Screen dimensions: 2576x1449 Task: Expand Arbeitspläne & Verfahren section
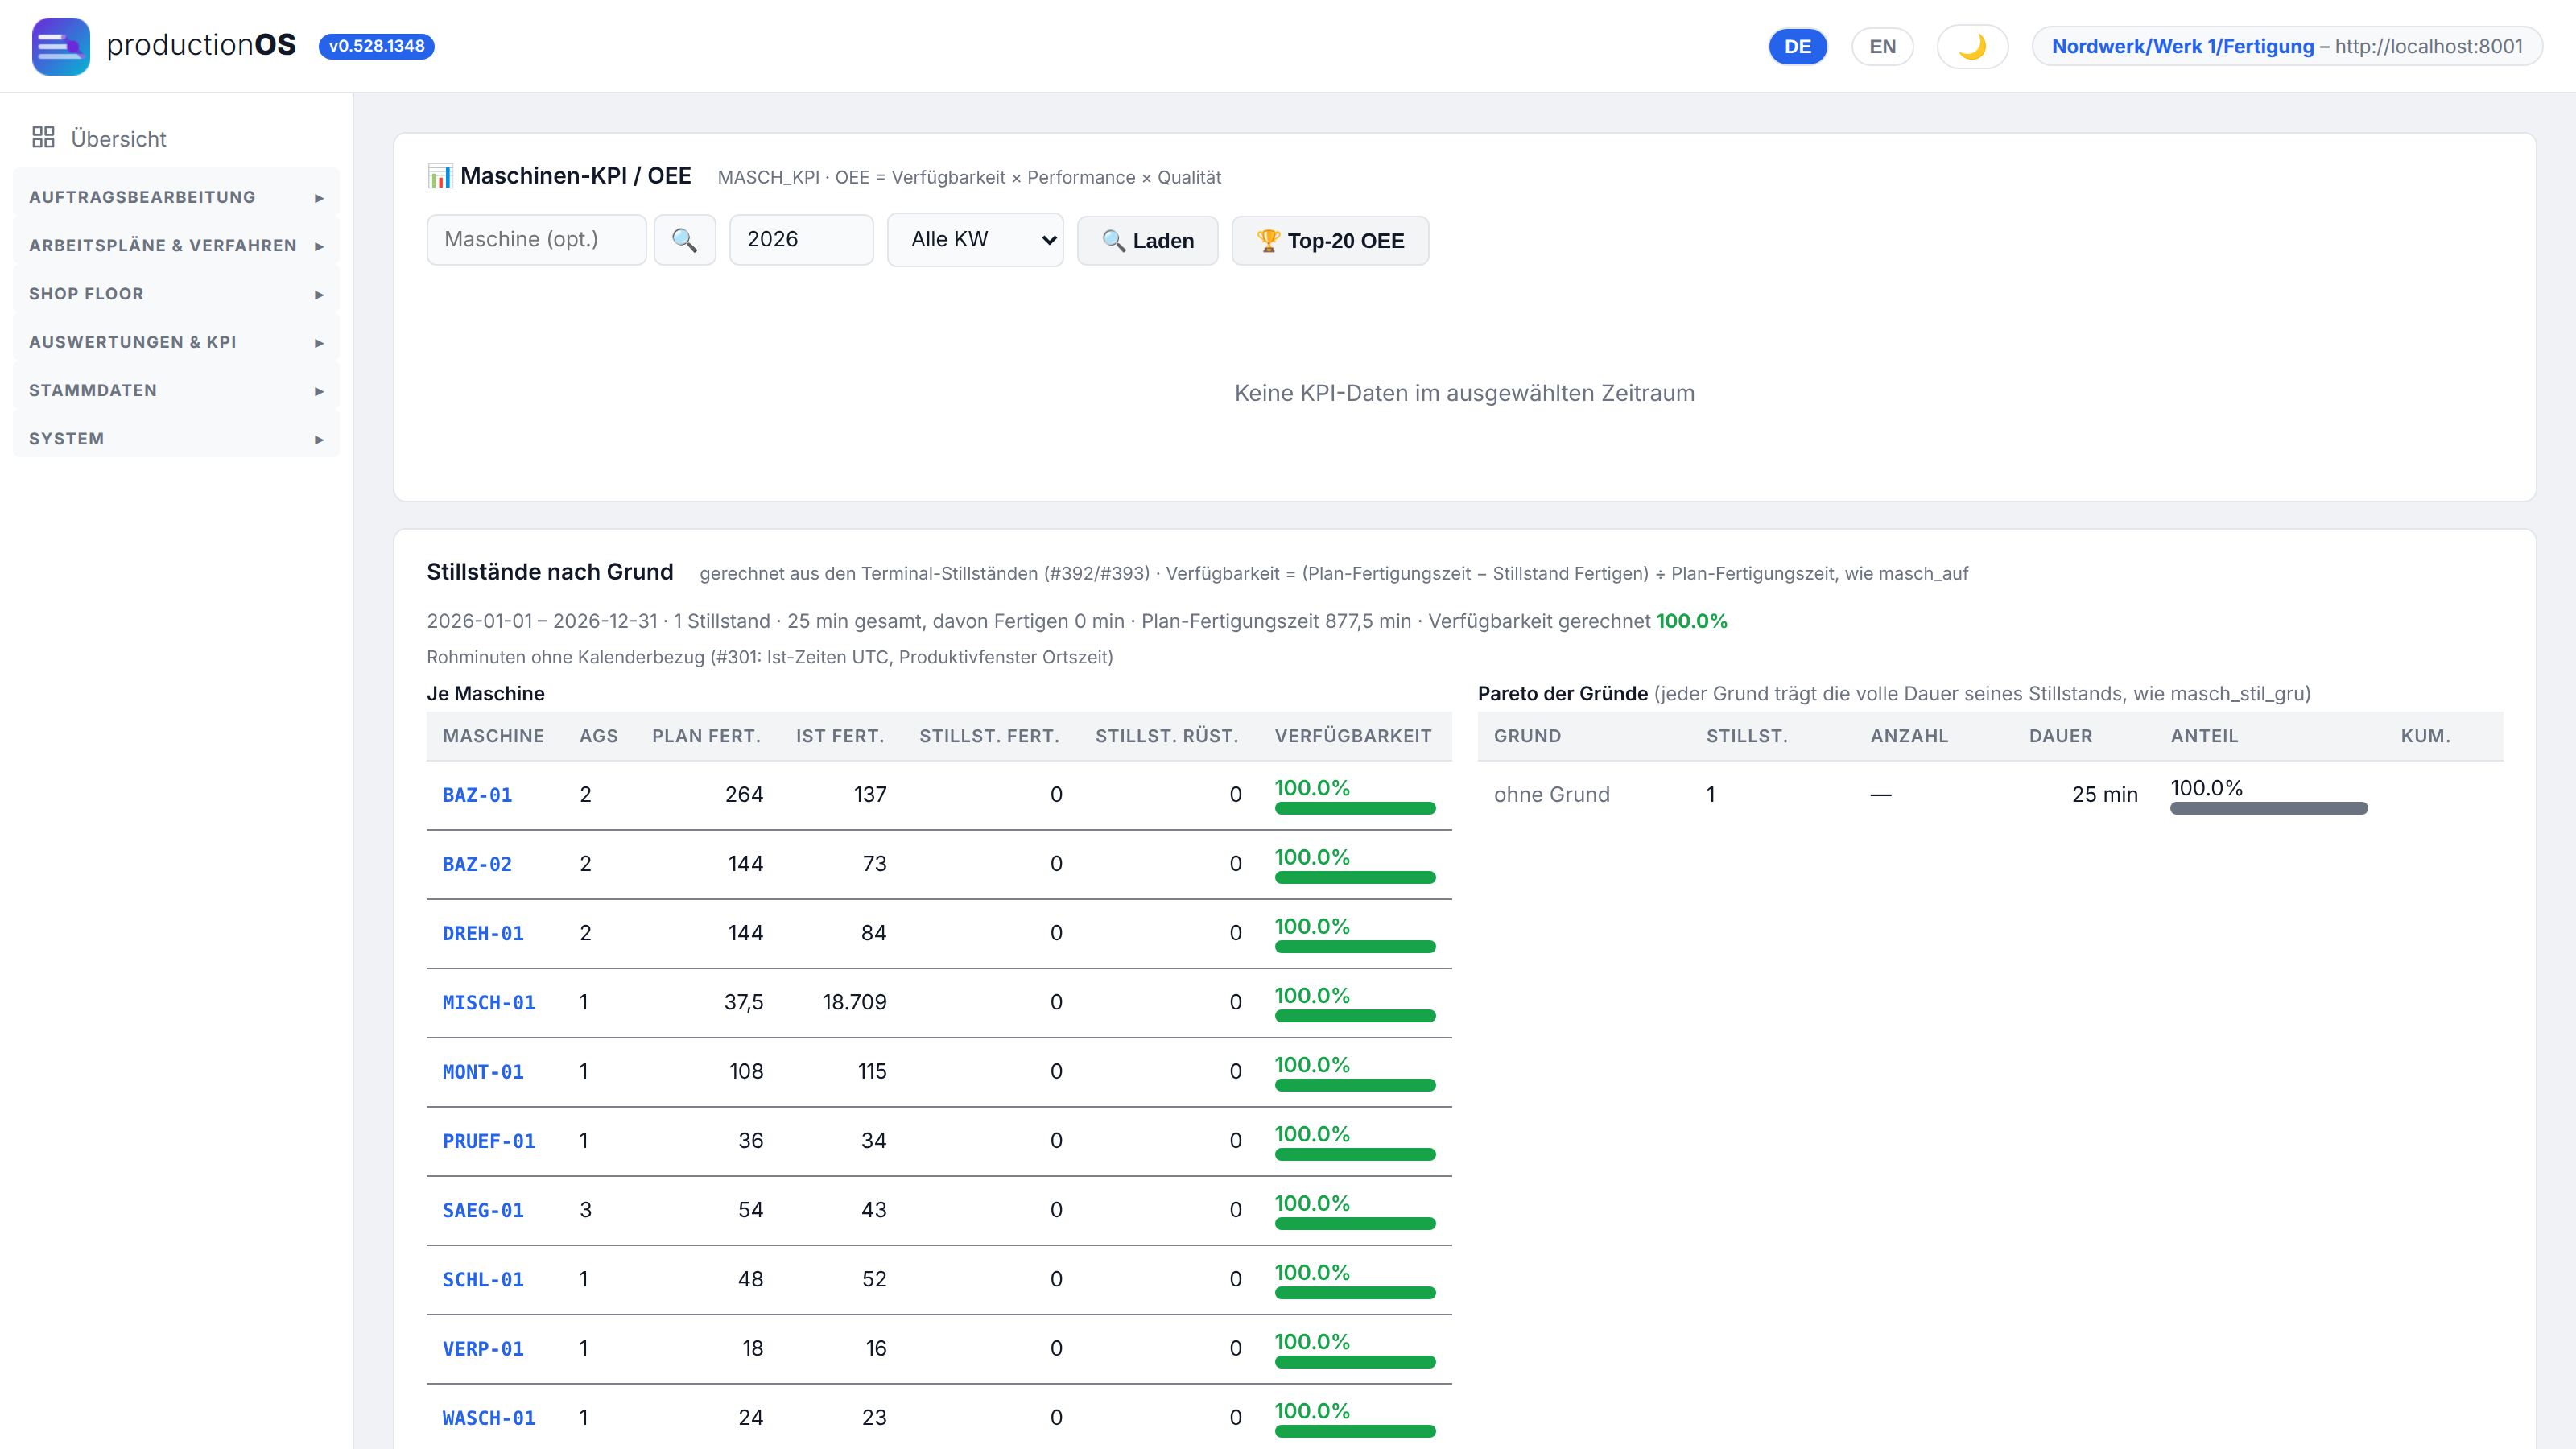point(176,245)
